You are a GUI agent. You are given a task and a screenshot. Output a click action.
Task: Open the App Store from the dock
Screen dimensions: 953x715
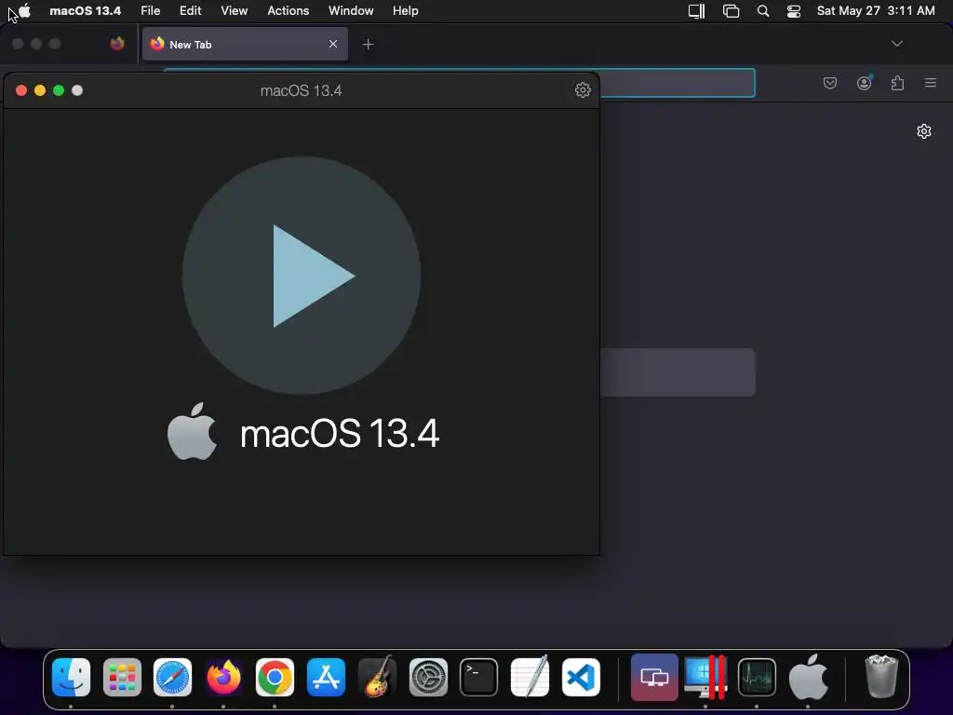[x=326, y=678]
